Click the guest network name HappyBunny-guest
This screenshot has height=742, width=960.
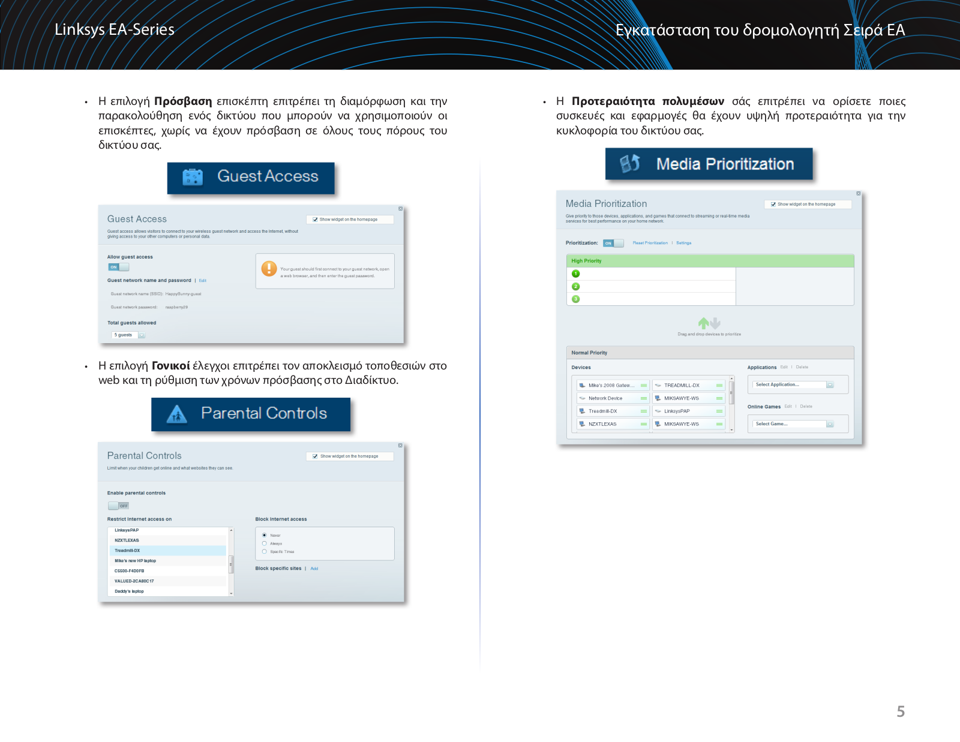[183, 294]
